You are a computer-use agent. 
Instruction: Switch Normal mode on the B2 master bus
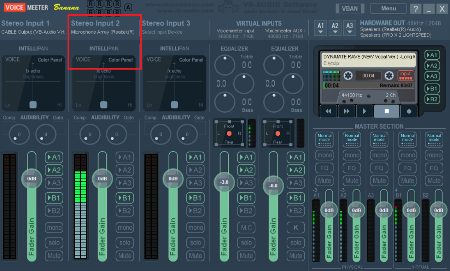(434, 140)
